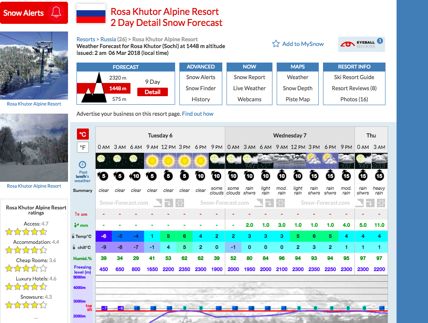Click the Tuesday 6 AM wind icon showing 10
This screenshot has height=323, width=428.
tap(136, 176)
